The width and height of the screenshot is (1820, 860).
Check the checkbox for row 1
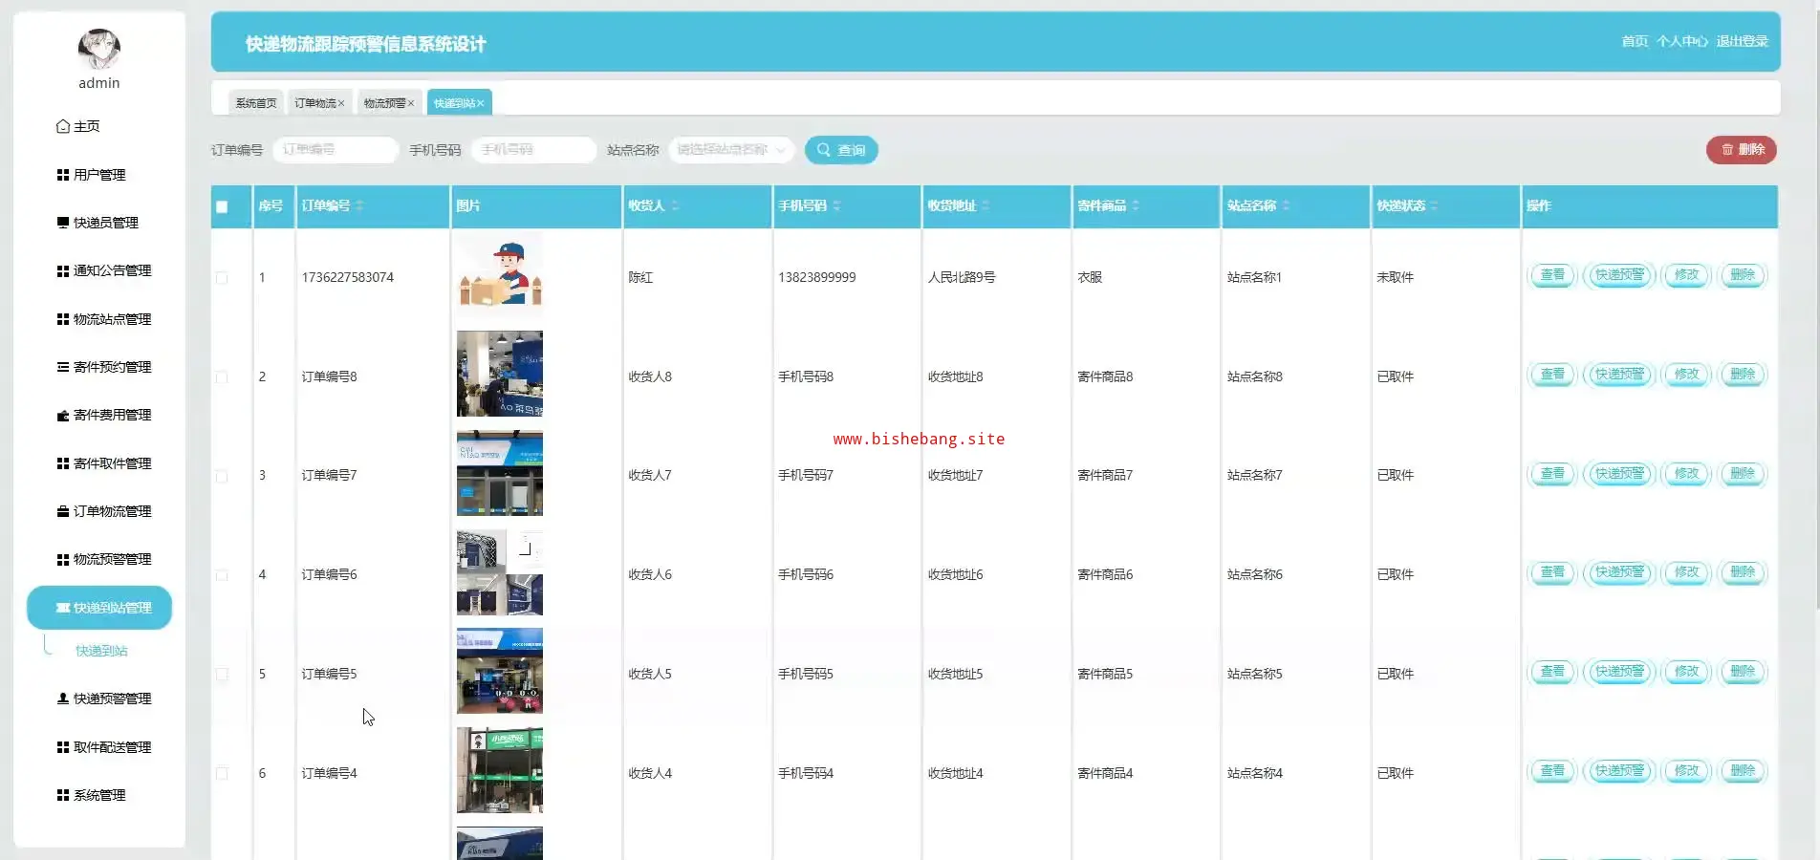(222, 278)
